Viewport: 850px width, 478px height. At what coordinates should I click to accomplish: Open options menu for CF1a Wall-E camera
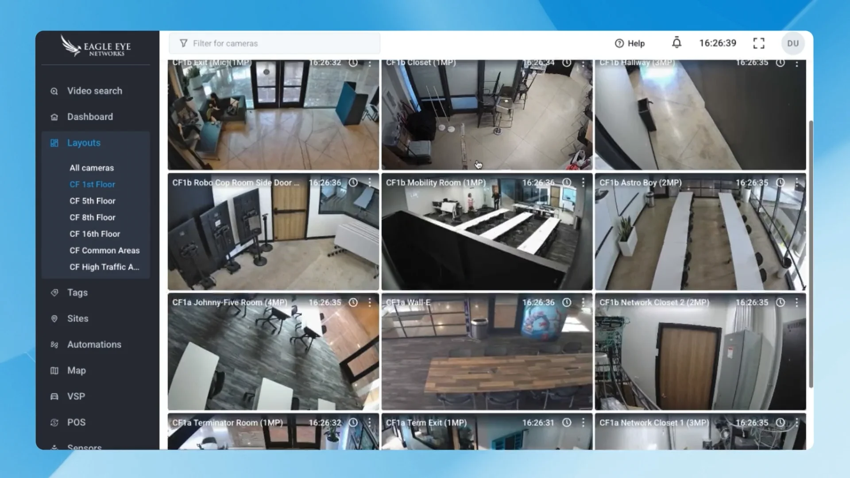[583, 302]
